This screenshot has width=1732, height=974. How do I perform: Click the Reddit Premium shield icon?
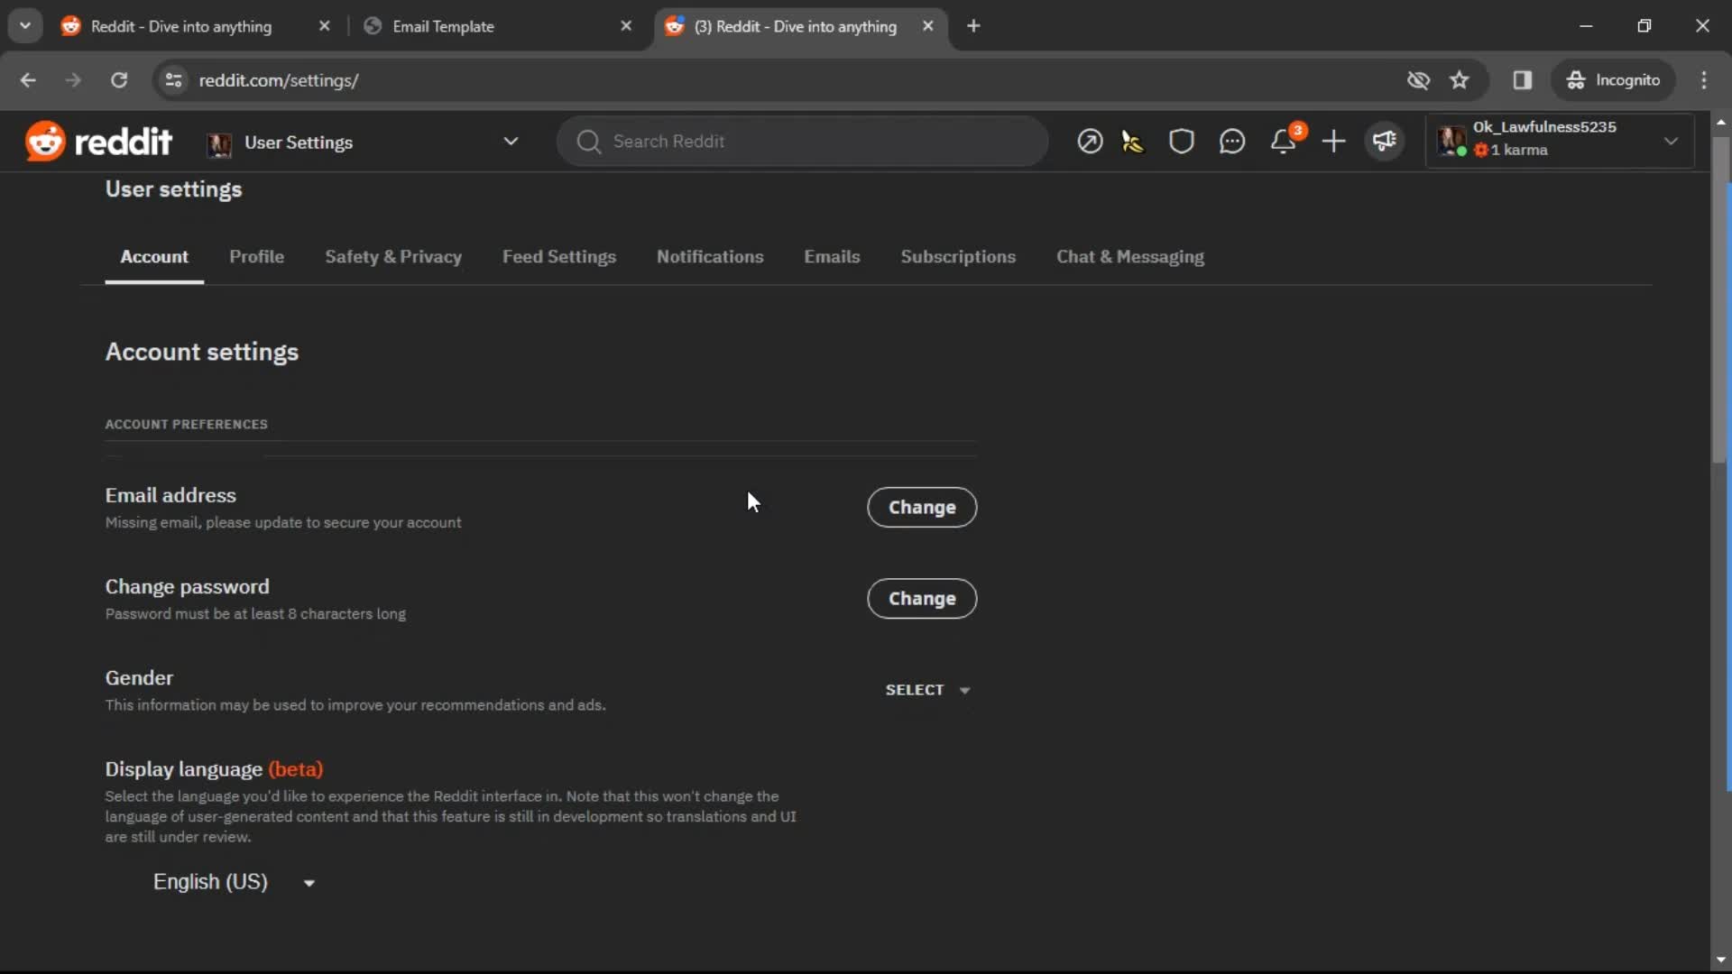click(1183, 141)
